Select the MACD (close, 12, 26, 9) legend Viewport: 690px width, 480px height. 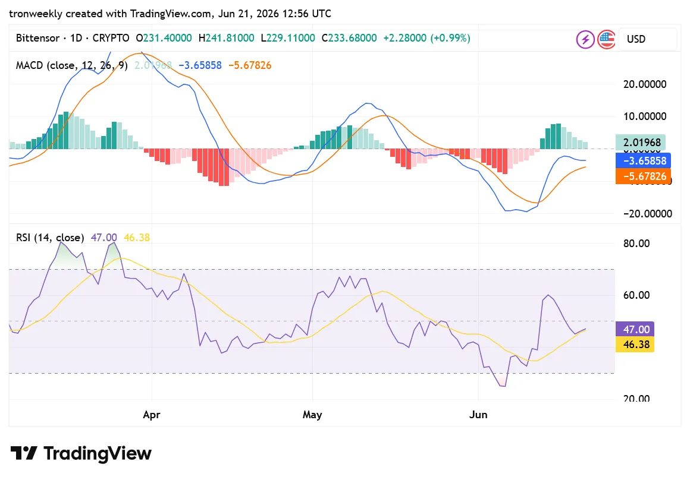click(x=72, y=65)
